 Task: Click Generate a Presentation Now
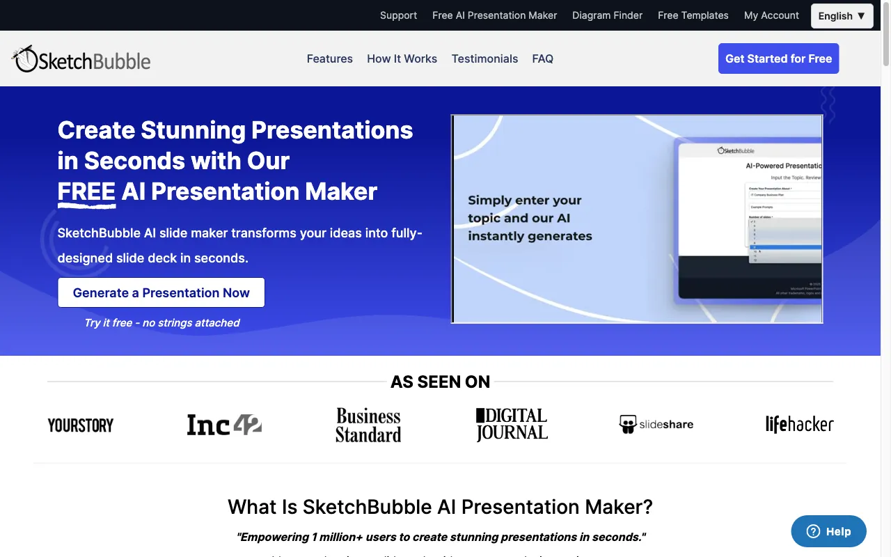(x=161, y=292)
